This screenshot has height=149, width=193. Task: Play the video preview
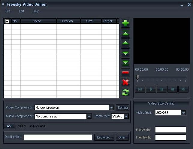151,89
